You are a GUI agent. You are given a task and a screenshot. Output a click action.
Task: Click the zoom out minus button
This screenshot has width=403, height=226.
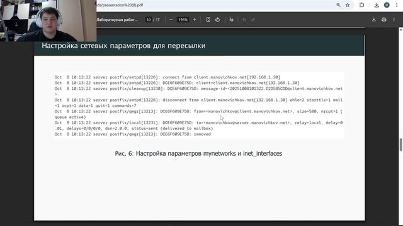click(x=171, y=19)
